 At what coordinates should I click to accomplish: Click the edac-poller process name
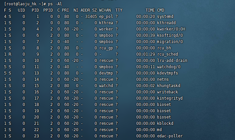pyautogui.click(x=170, y=136)
